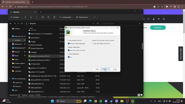
Task: Collapse the В прошлом месяце group
Action: coord(28,45)
